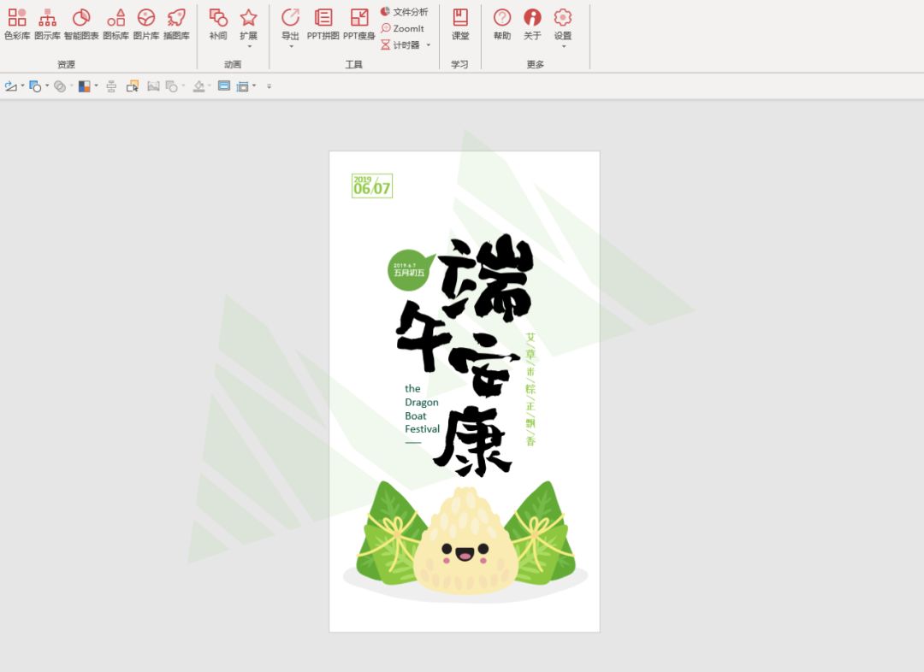Open the 关于 about dialog
Screen dimensions: 924x672
[532, 24]
